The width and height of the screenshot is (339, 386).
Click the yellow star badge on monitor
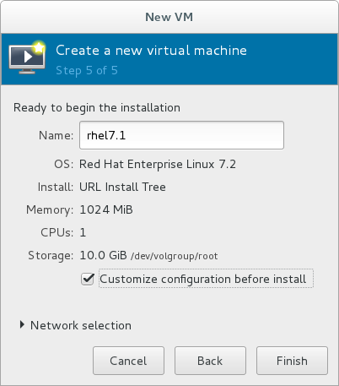[x=39, y=47]
